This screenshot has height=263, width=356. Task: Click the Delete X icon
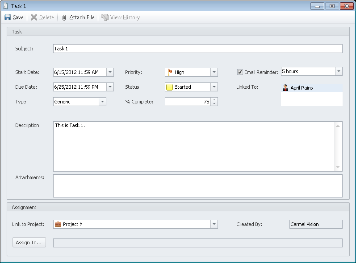click(34, 17)
